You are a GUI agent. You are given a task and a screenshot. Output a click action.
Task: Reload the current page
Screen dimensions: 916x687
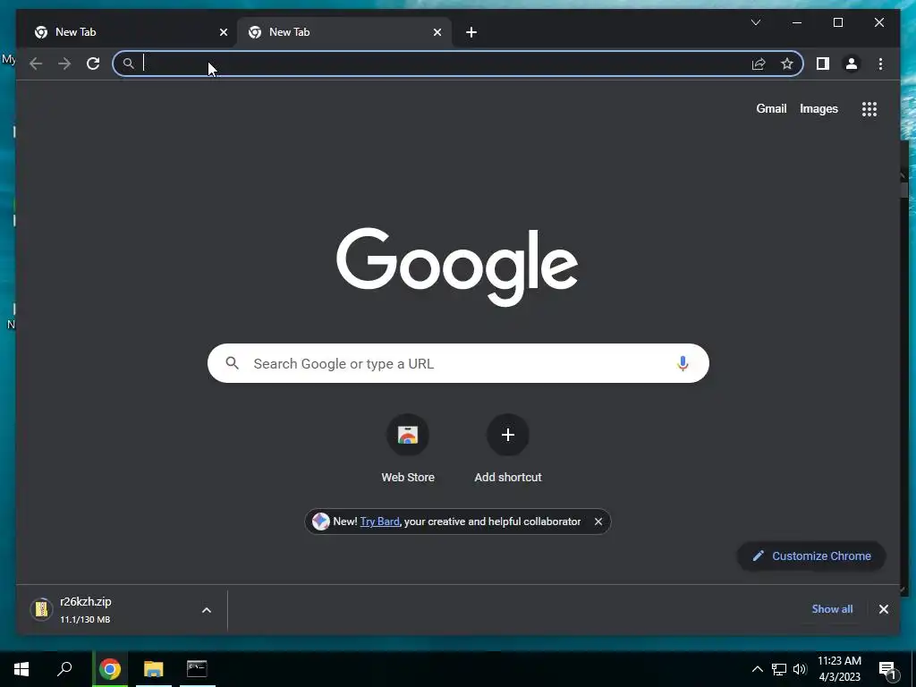pyautogui.click(x=93, y=64)
